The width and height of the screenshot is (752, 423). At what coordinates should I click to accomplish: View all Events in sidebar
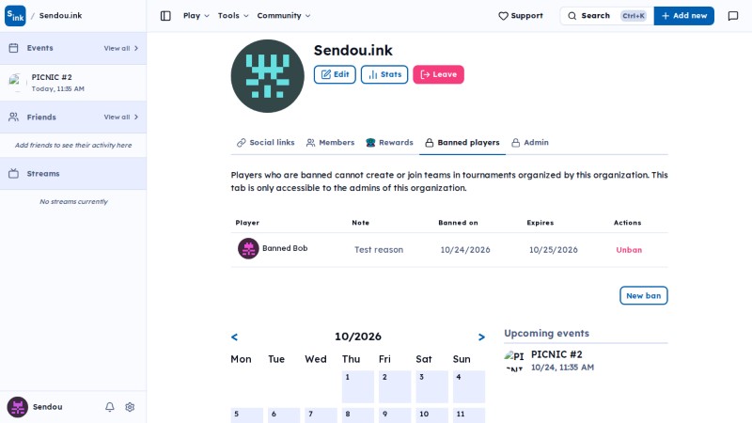(121, 48)
